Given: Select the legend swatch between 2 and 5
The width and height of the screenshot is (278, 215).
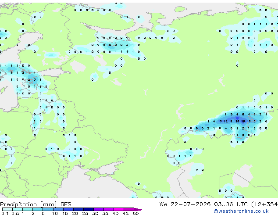Looking at the screenshot, I should (x=38, y=209).
